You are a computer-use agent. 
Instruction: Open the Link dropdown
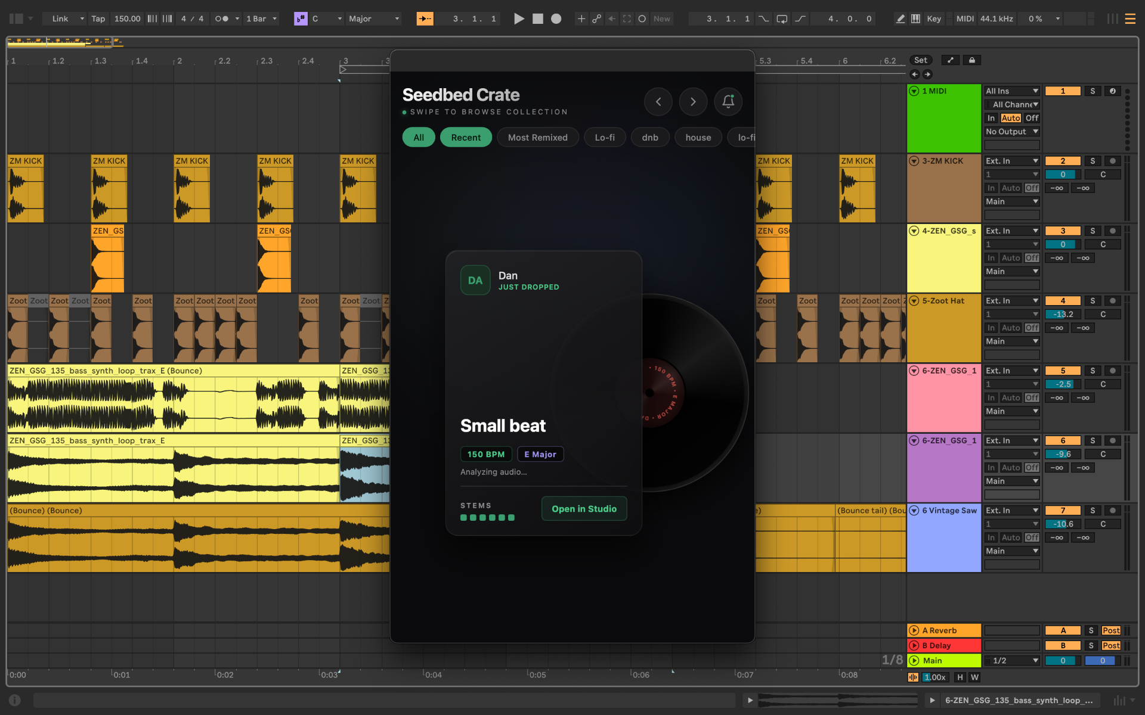(67, 18)
